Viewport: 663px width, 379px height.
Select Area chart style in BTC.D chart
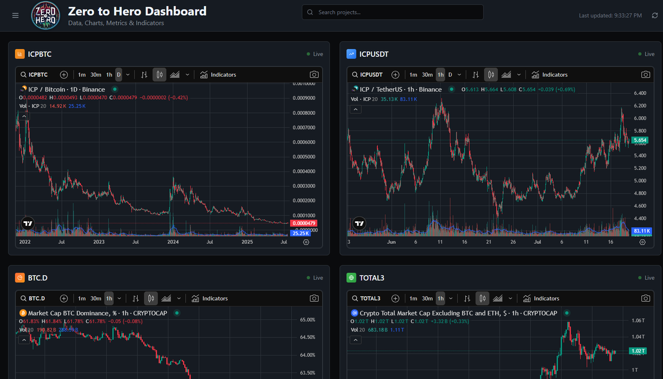[x=167, y=298]
